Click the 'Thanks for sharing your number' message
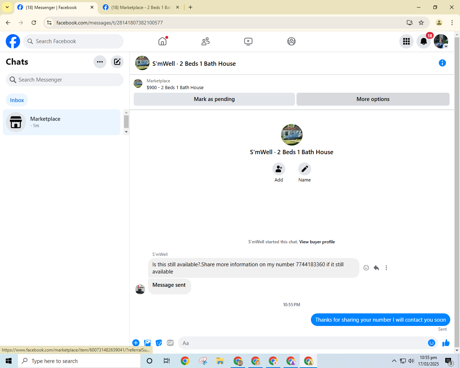460x368 pixels. [x=381, y=320]
